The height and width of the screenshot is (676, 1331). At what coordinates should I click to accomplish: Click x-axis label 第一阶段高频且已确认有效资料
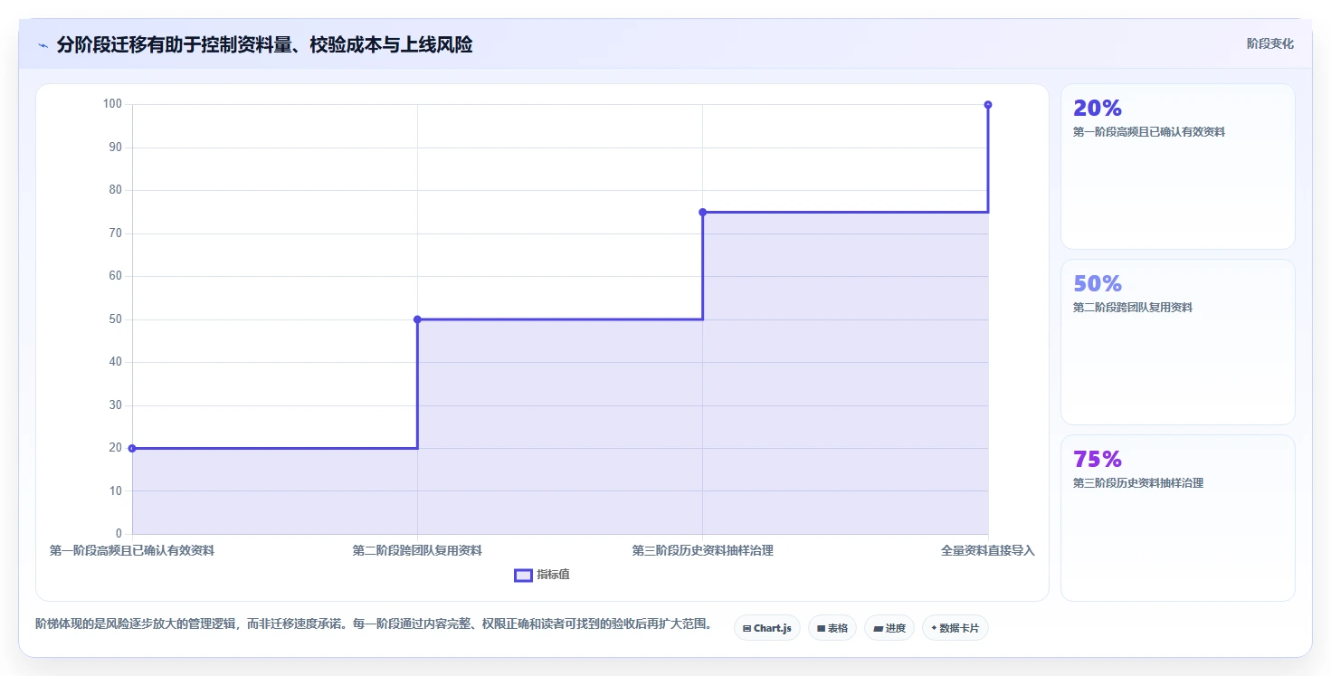coord(132,550)
